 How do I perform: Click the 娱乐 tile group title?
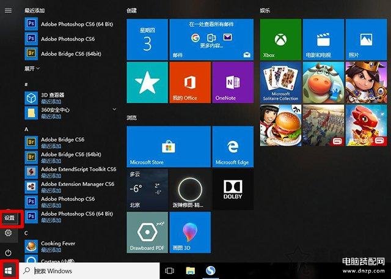(x=265, y=10)
